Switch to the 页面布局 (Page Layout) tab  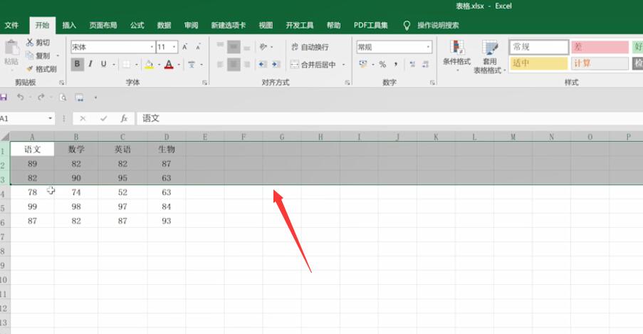pos(103,26)
